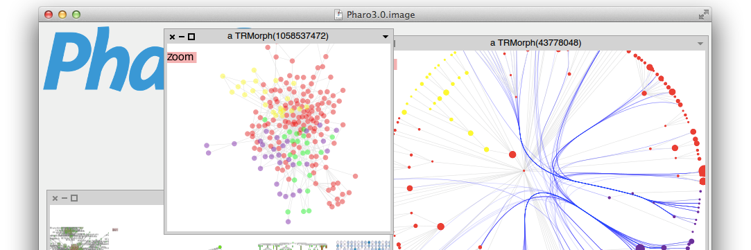Click the yellow macOS minimize button
Viewport: 751px width, 250px height.
[x=62, y=15]
